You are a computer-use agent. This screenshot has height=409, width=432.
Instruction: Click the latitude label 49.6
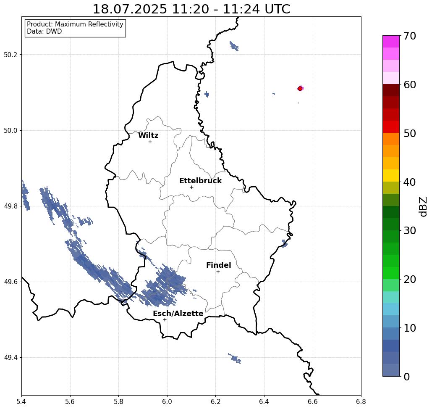[10, 282]
